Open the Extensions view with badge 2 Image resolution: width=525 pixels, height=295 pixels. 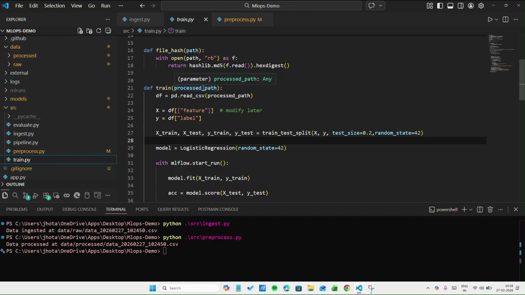46,195
